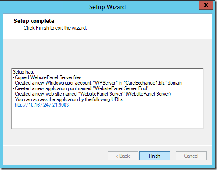This screenshot has width=217, height=170.
Task: Click the 'Click Finish to exit' subtitle
Action: click(x=55, y=28)
